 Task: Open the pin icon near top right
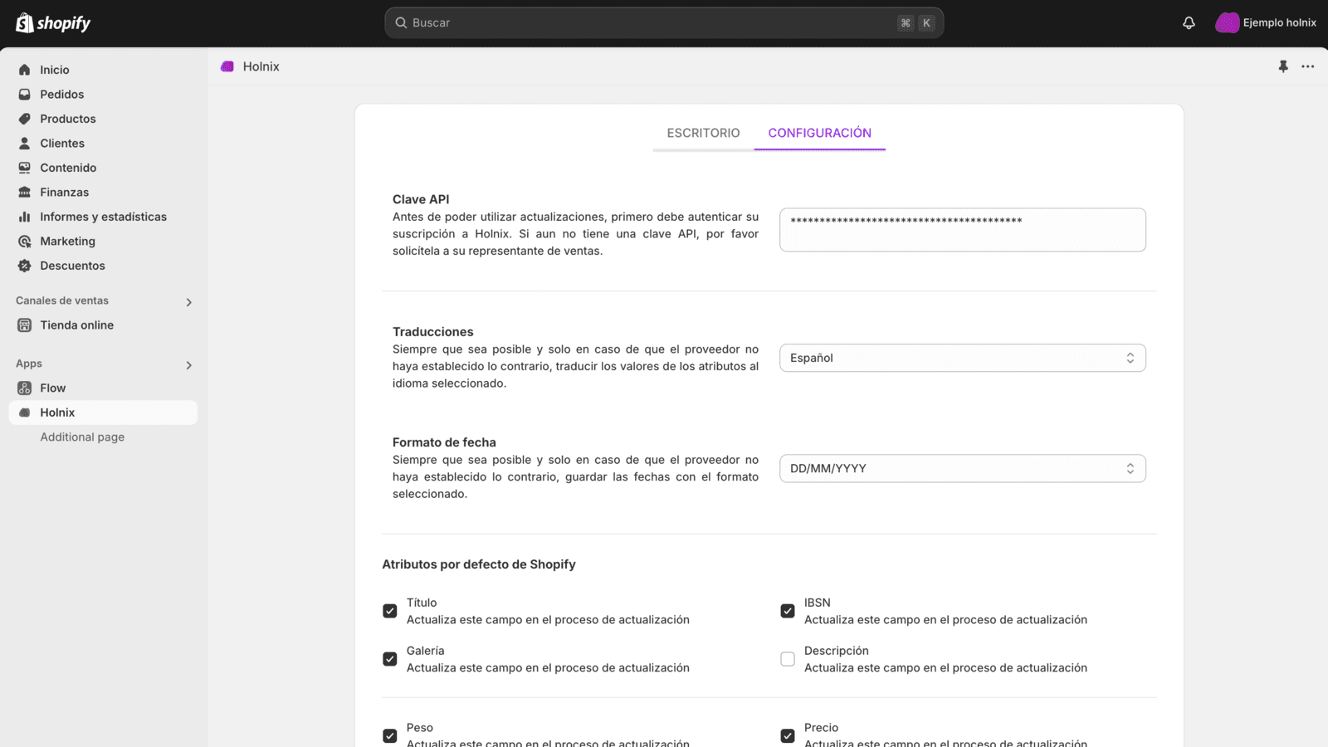pyautogui.click(x=1283, y=66)
